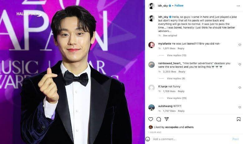Open myiafanie commenter avatar
Viewport: 243px width, 144px height.
tap(151, 45)
